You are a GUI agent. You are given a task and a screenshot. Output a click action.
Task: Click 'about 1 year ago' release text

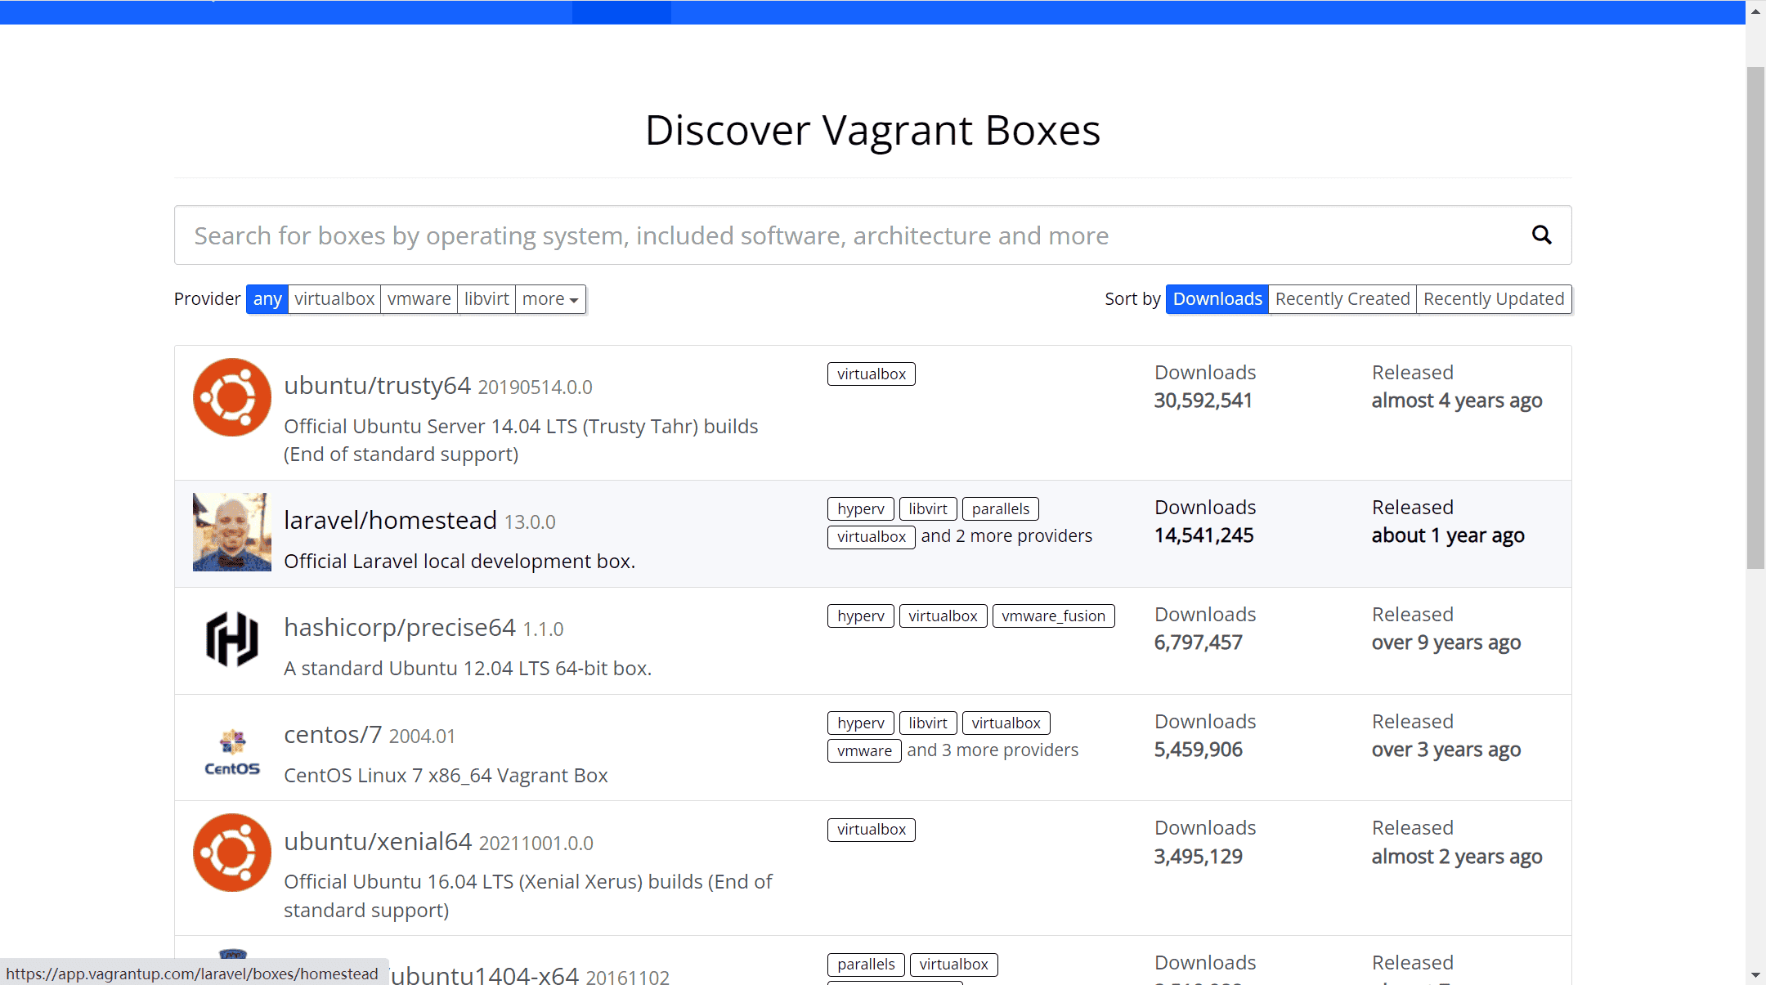tap(1448, 535)
